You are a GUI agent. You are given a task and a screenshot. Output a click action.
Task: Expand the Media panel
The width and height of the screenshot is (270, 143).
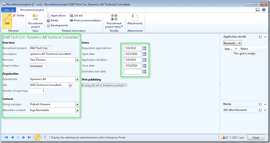tap(265, 104)
